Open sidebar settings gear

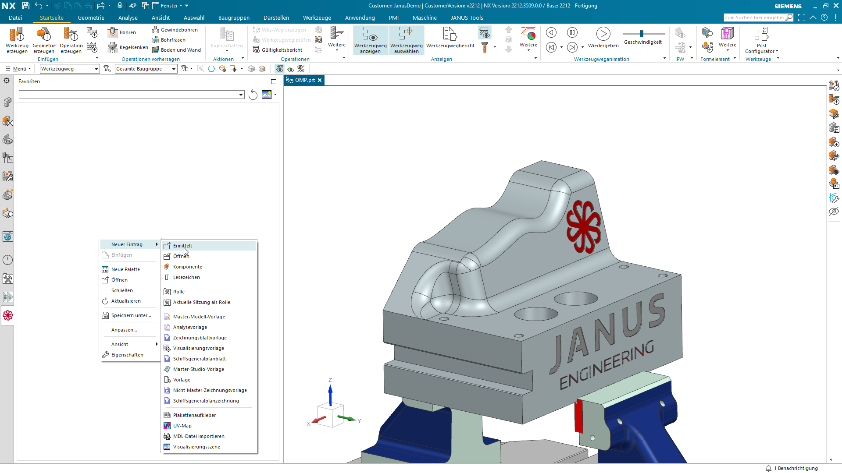[x=7, y=81]
